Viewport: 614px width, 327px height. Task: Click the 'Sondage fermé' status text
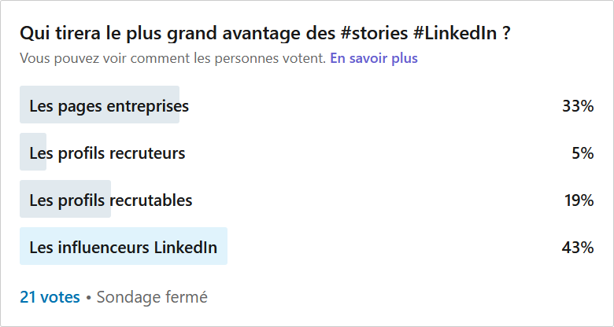click(x=152, y=297)
